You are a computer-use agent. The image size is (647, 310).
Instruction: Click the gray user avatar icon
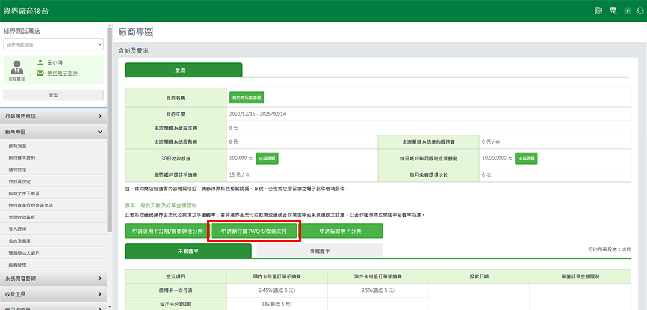point(17,68)
